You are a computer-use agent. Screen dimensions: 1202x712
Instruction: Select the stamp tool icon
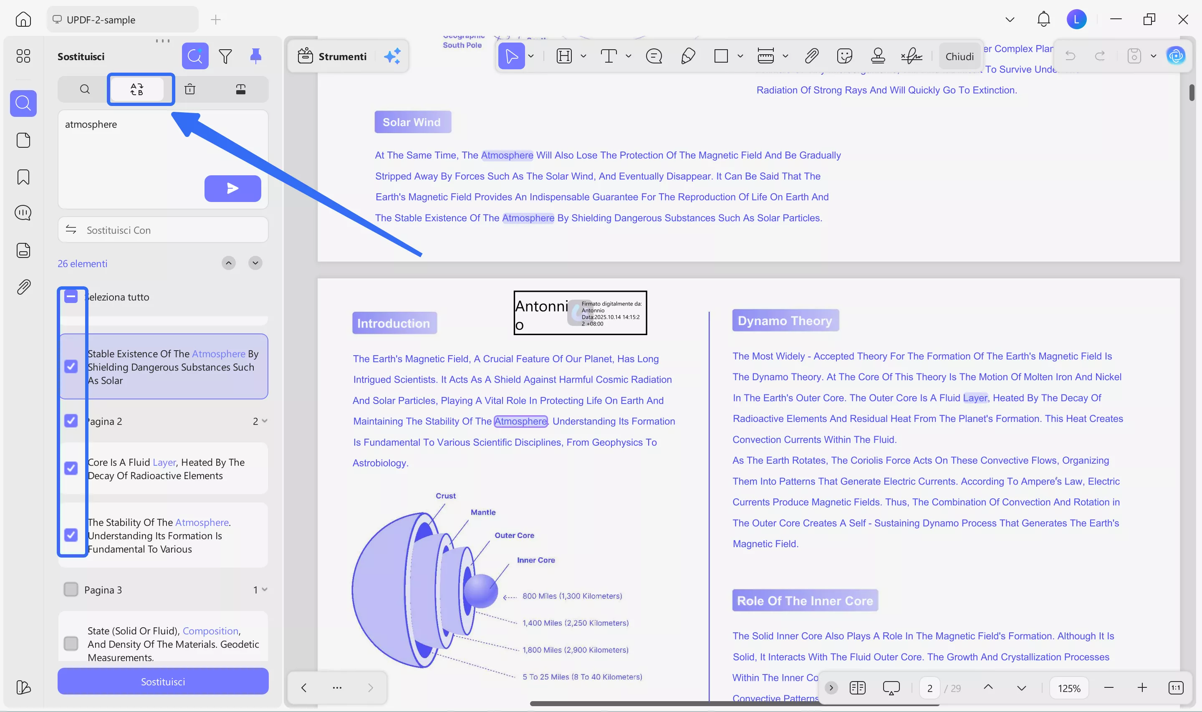click(877, 57)
